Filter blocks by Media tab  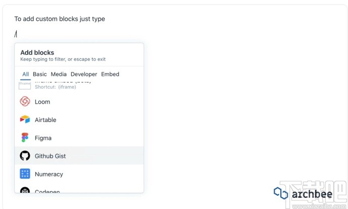tap(59, 74)
